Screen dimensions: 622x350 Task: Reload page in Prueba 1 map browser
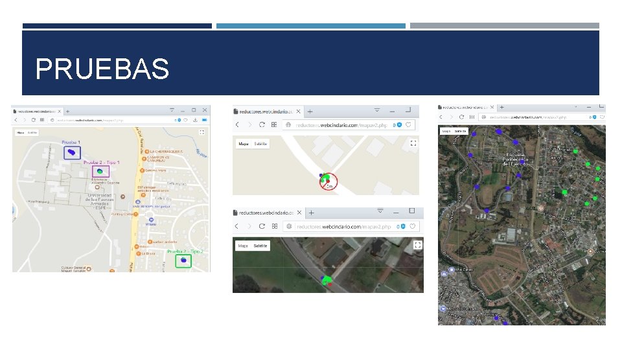pyautogui.click(x=33, y=120)
